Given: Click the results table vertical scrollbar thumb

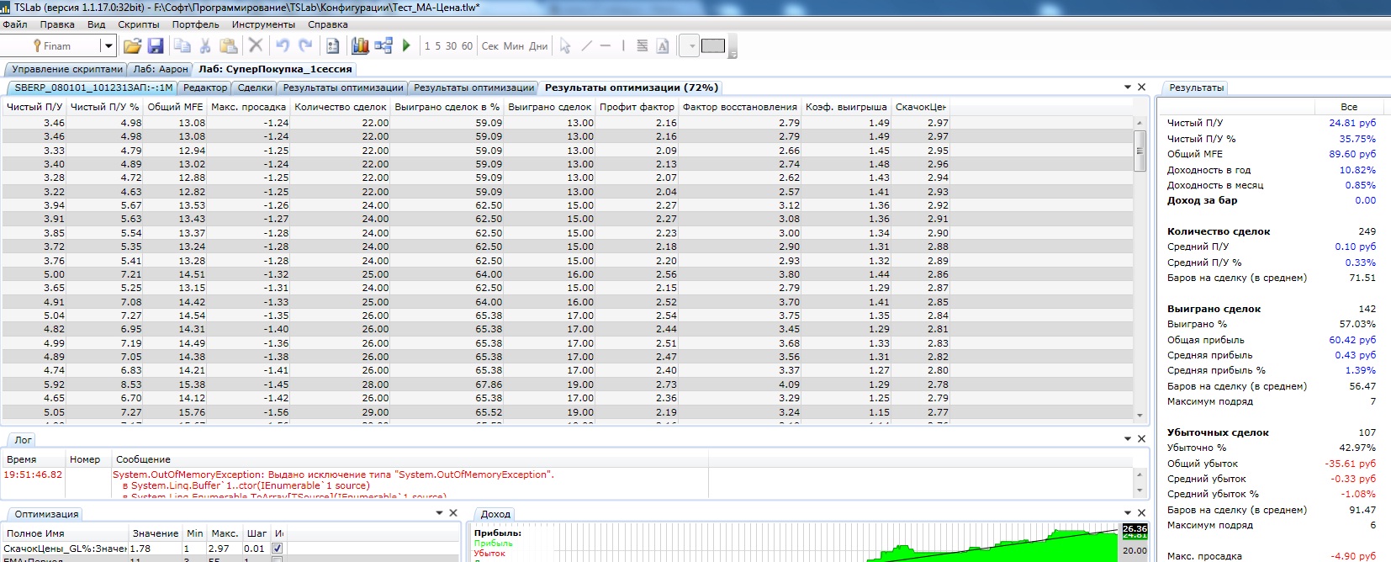Looking at the screenshot, I should [x=1140, y=151].
